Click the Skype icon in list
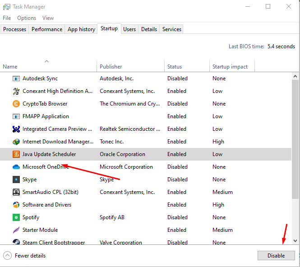 point(16,180)
